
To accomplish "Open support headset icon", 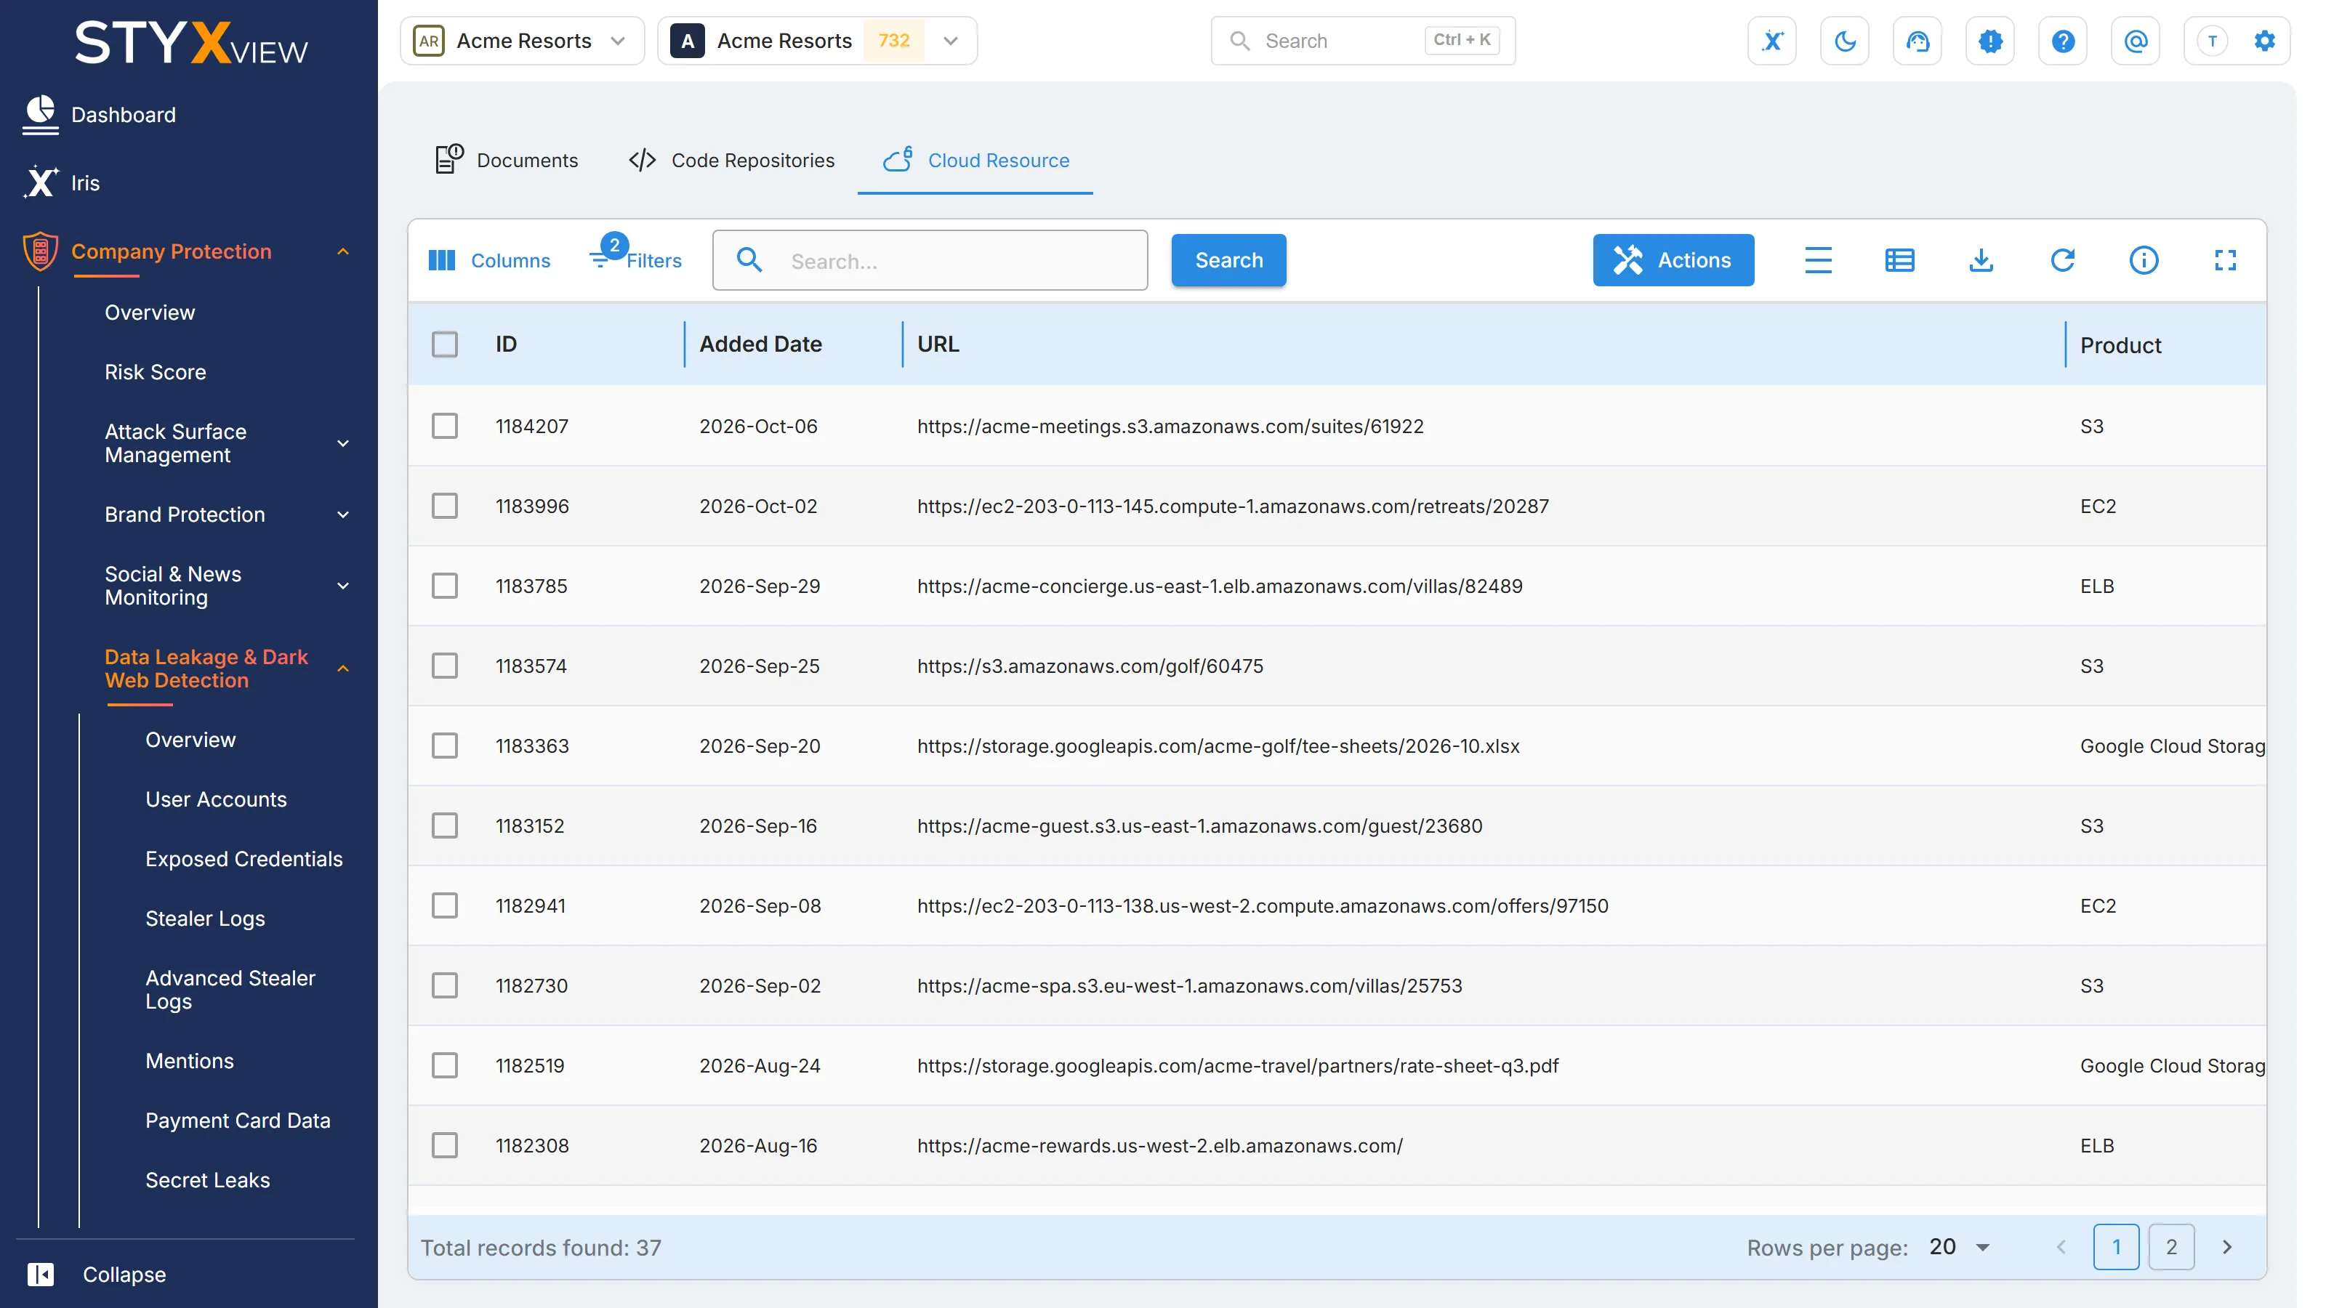I will click(1917, 41).
